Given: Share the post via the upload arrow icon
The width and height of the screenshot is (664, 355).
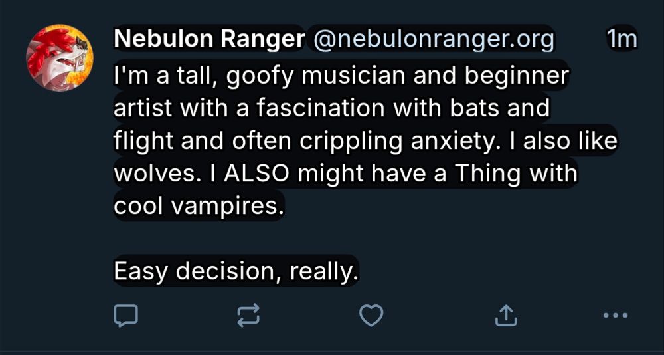Looking at the screenshot, I should [506, 316].
